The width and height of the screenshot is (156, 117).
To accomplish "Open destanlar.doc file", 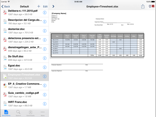I will tap(25, 31).
